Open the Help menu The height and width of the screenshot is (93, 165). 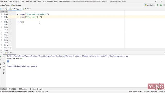(56, 2)
